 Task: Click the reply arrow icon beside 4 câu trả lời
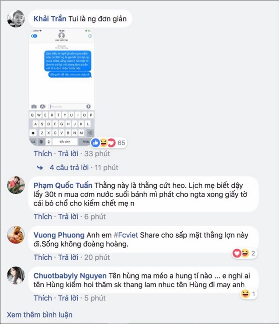40,168
